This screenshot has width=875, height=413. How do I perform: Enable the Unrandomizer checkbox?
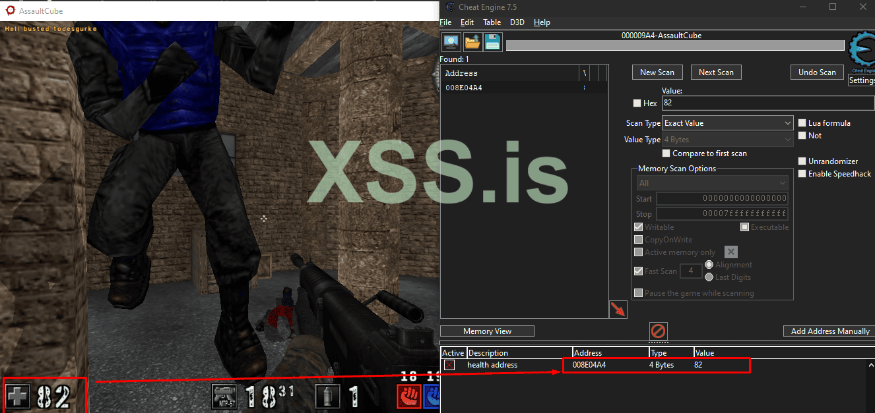[802, 161]
